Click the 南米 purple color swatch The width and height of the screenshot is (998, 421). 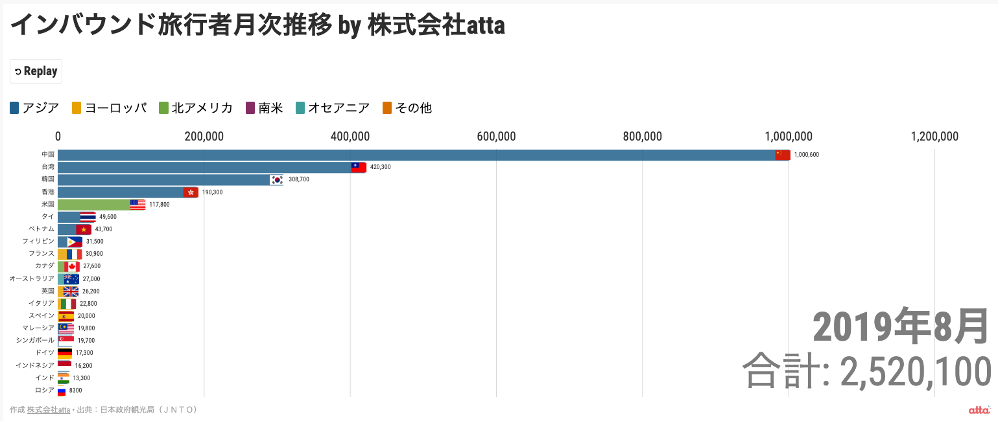click(252, 108)
